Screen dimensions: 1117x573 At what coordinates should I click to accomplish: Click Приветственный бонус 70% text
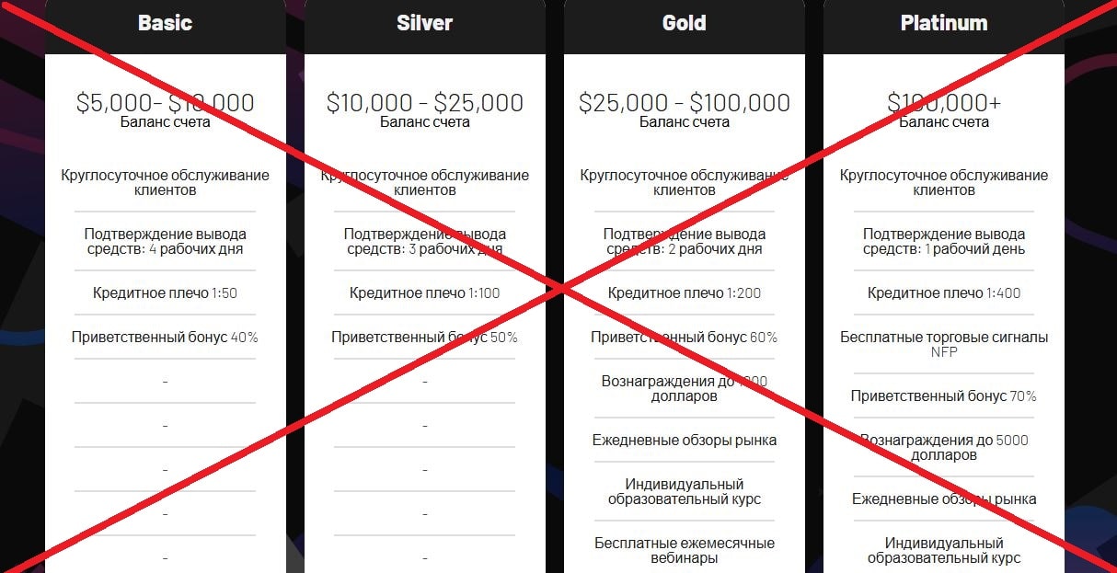coord(943,396)
